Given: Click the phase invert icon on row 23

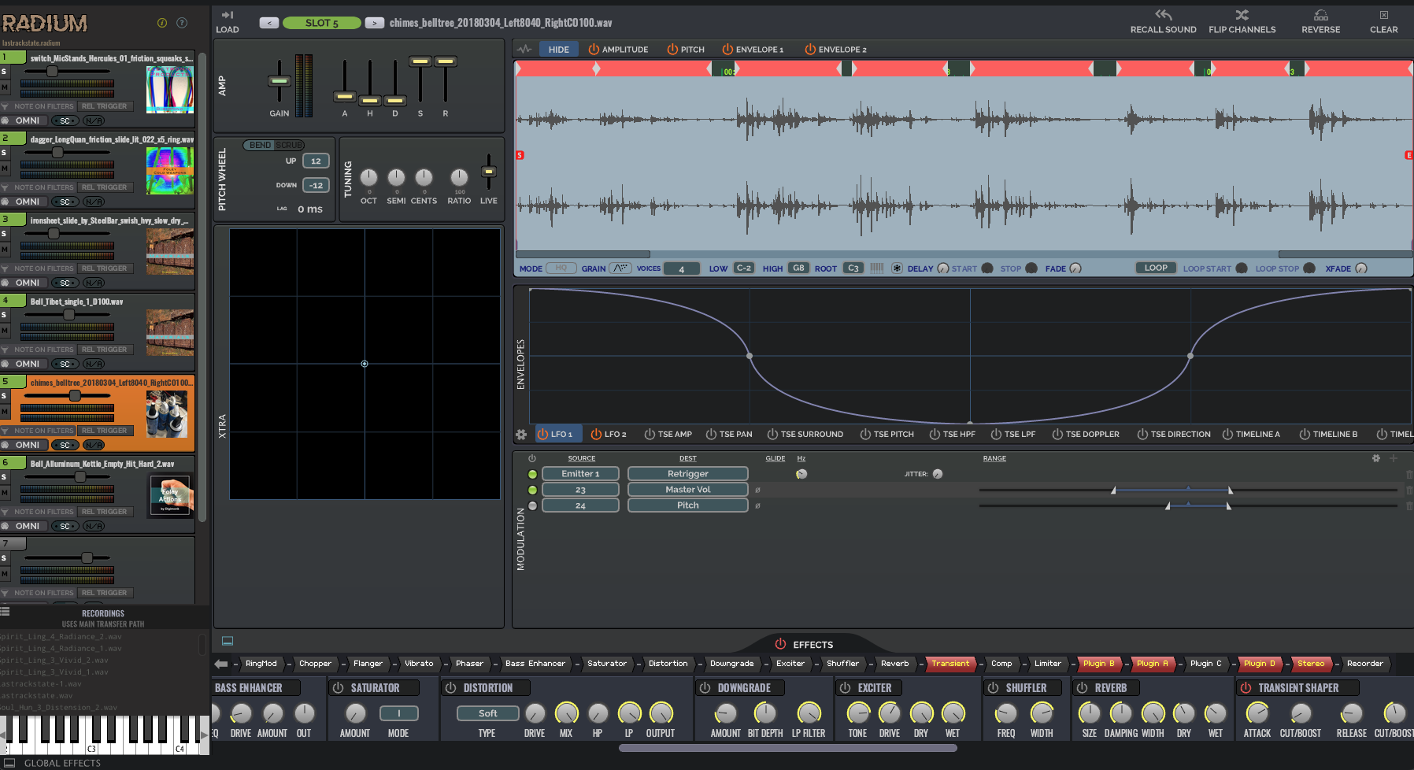Looking at the screenshot, I should [x=757, y=490].
